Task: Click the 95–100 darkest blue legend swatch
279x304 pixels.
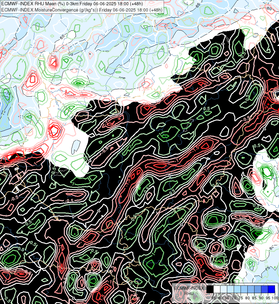Action: pos(271,289)
